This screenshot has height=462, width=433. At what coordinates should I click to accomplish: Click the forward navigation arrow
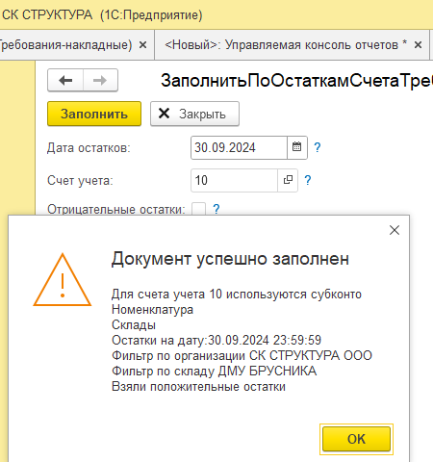[100, 80]
